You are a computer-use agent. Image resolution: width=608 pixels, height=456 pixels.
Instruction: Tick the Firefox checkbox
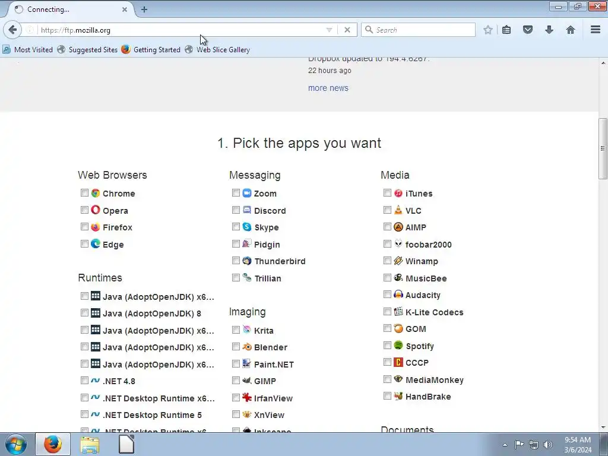[84, 226]
